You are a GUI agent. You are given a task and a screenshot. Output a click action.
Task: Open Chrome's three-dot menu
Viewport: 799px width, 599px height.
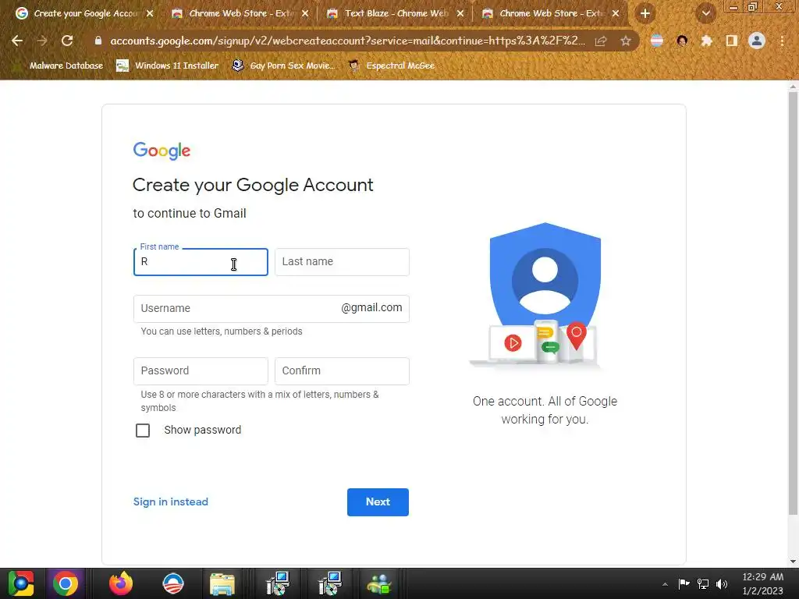click(782, 41)
